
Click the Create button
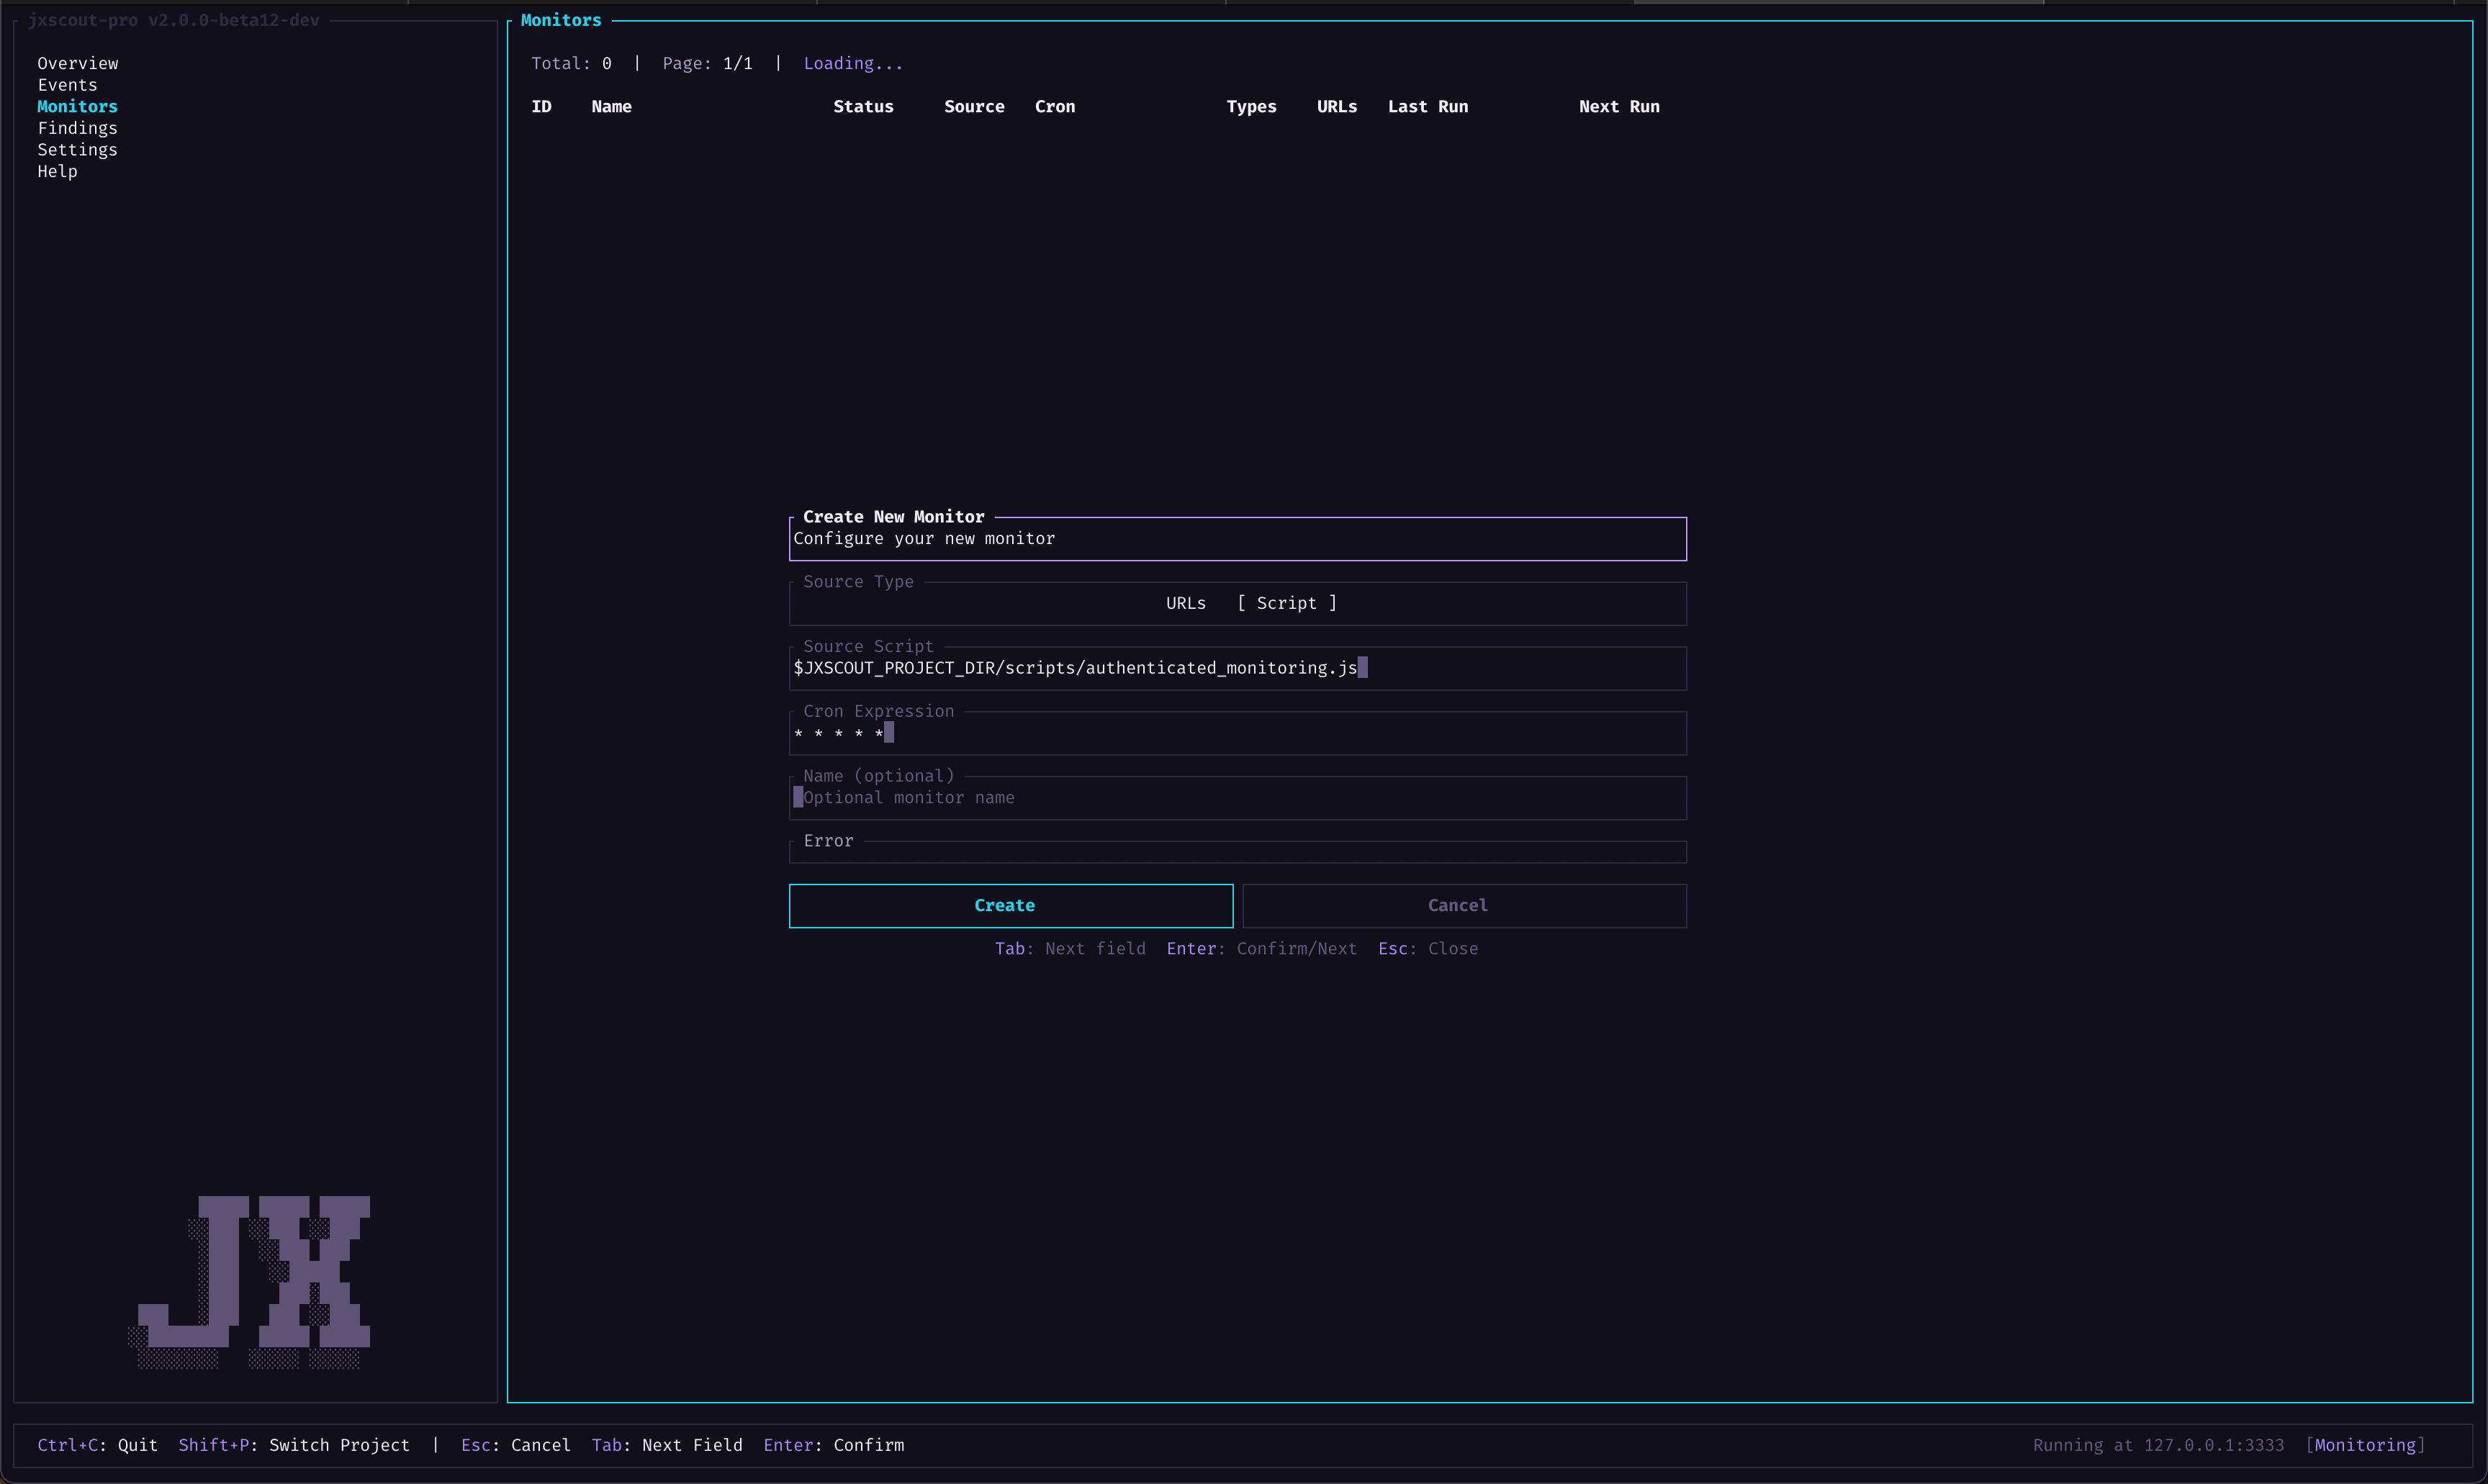pyautogui.click(x=1011, y=905)
